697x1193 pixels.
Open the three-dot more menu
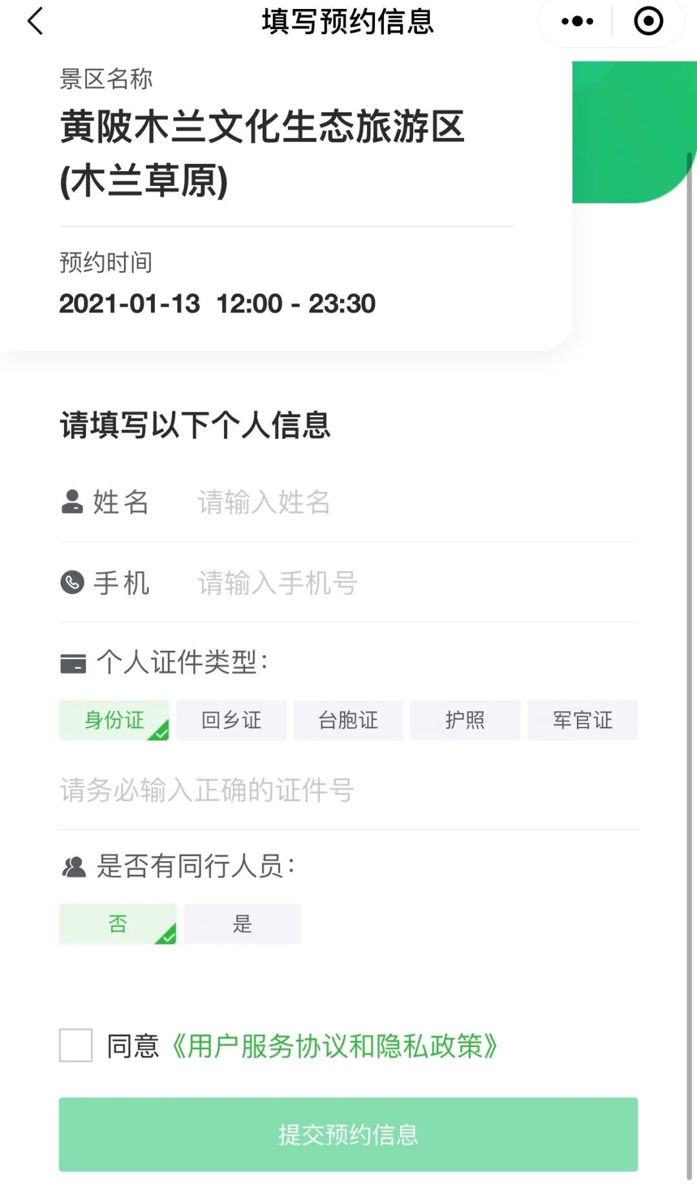pos(577,21)
